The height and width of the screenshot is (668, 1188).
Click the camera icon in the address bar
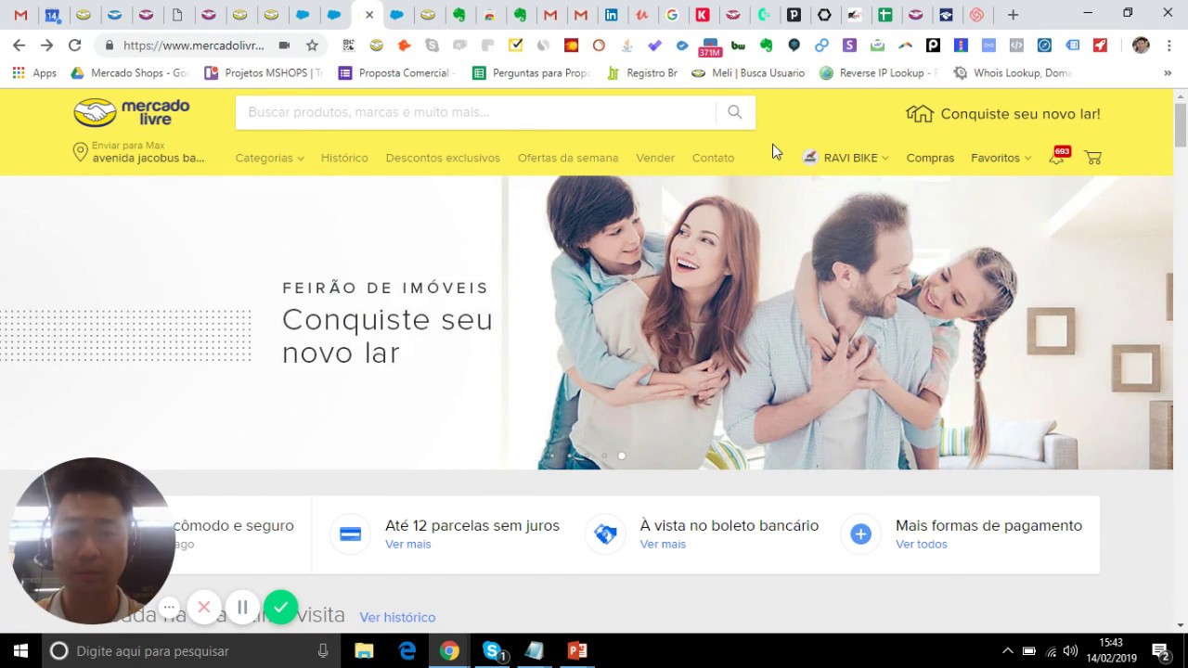click(x=284, y=45)
